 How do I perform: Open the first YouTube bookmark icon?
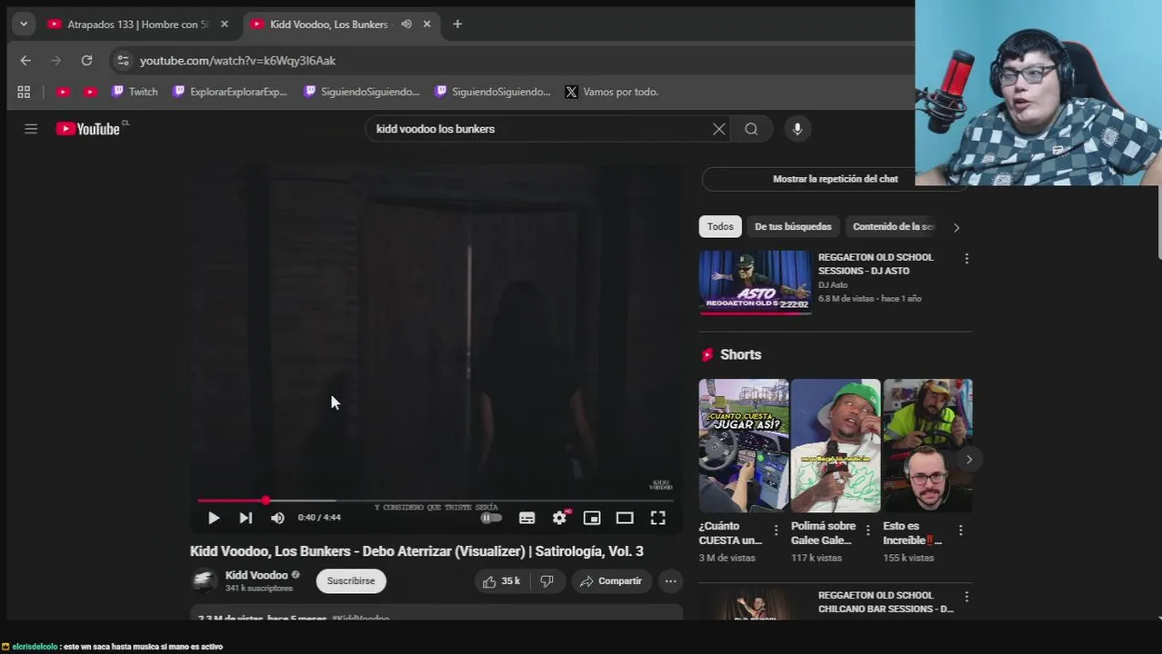(x=63, y=92)
